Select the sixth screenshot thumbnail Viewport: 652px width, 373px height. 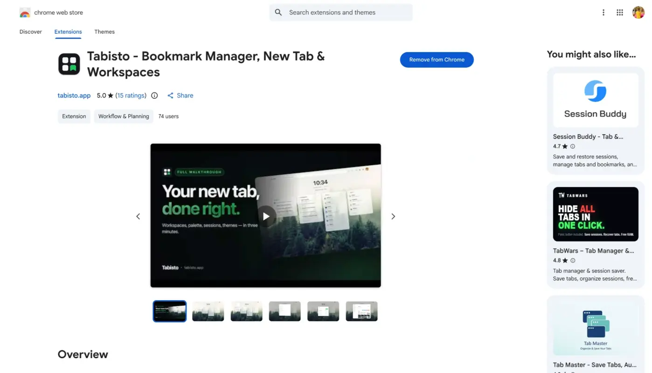click(361, 311)
